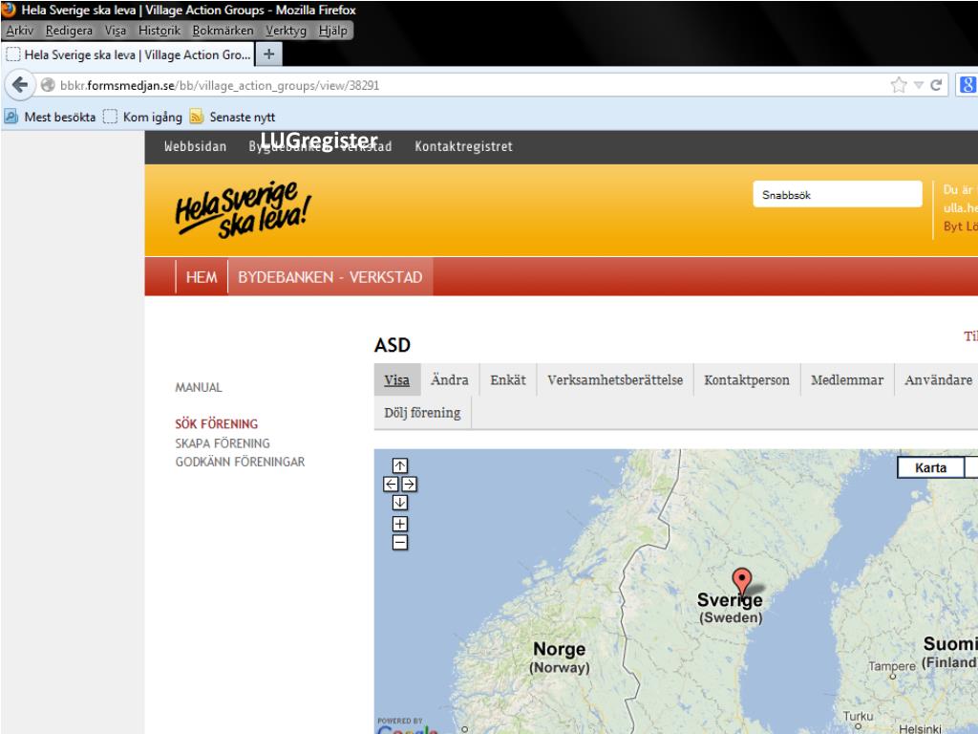Image resolution: width=978 pixels, height=734 pixels.
Task: Open the Senaste nytt RSS feed bookmark
Action: tap(232, 117)
